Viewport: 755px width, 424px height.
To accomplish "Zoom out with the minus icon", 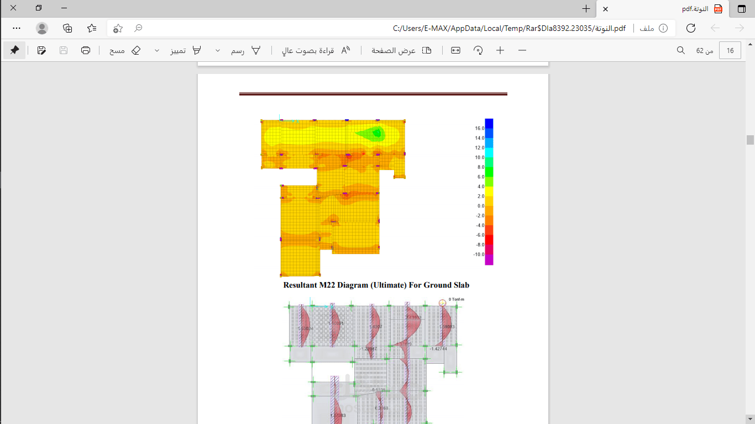I will (522, 50).
